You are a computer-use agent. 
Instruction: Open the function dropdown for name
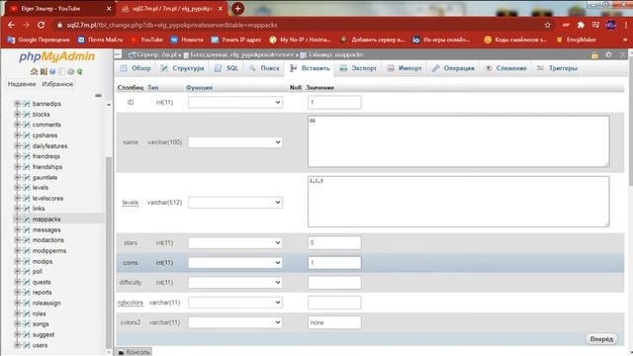235,142
